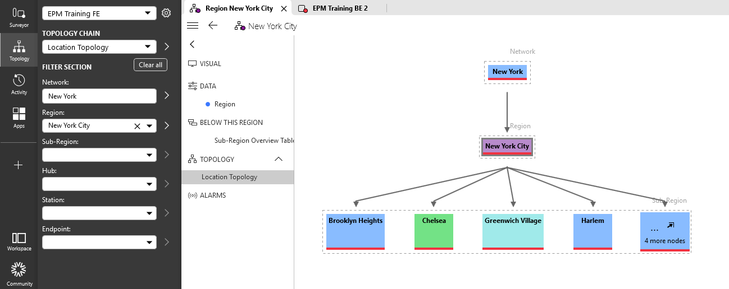Open the Region dropdown arrow

click(x=149, y=126)
